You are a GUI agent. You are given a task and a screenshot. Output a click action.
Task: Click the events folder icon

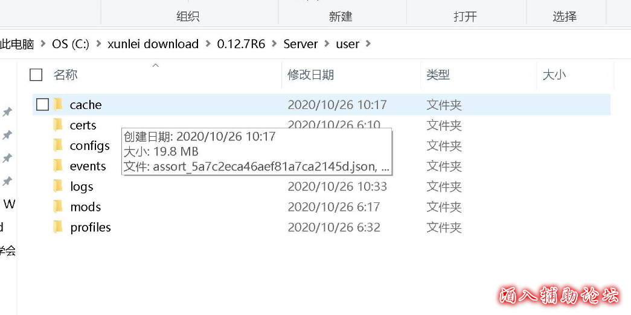point(58,166)
